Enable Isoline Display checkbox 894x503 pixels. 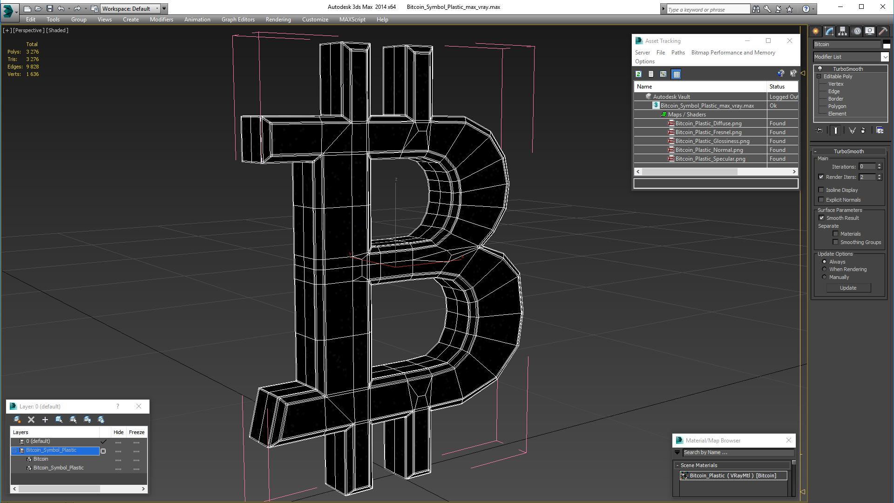click(x=821, y=190)
